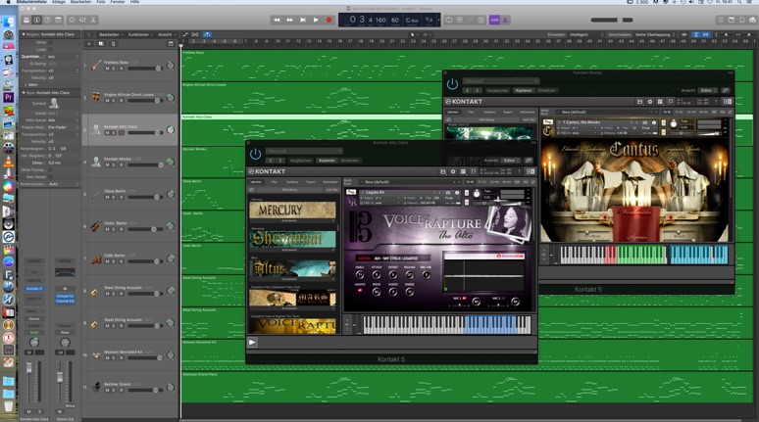Click the save disk icon in Kontakt Monks
759x422 pixels.
pyautogui.click(x=639, y=102)
